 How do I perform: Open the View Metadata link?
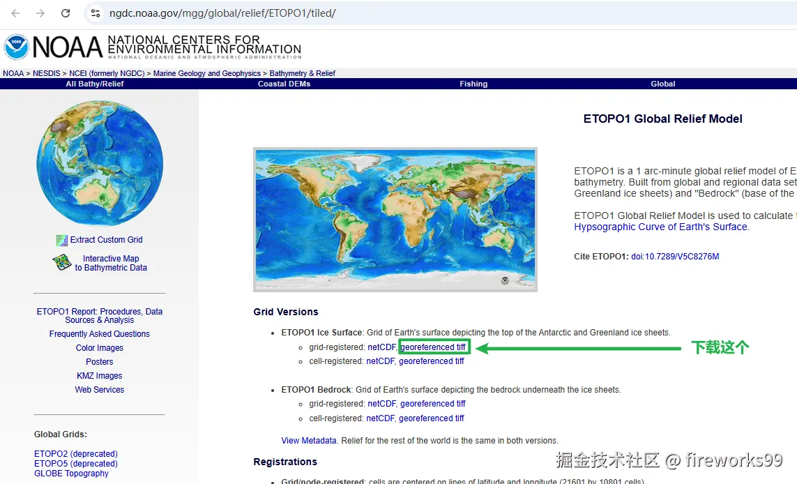[x=309, y=441]
